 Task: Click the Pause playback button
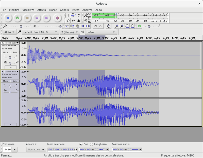coord(8,18)
